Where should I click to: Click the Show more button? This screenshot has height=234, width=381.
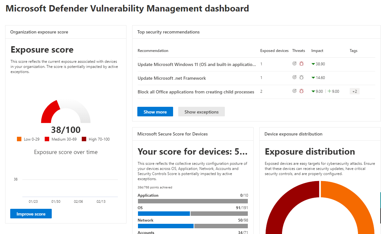pyautogui.click(x=155, y=112)
